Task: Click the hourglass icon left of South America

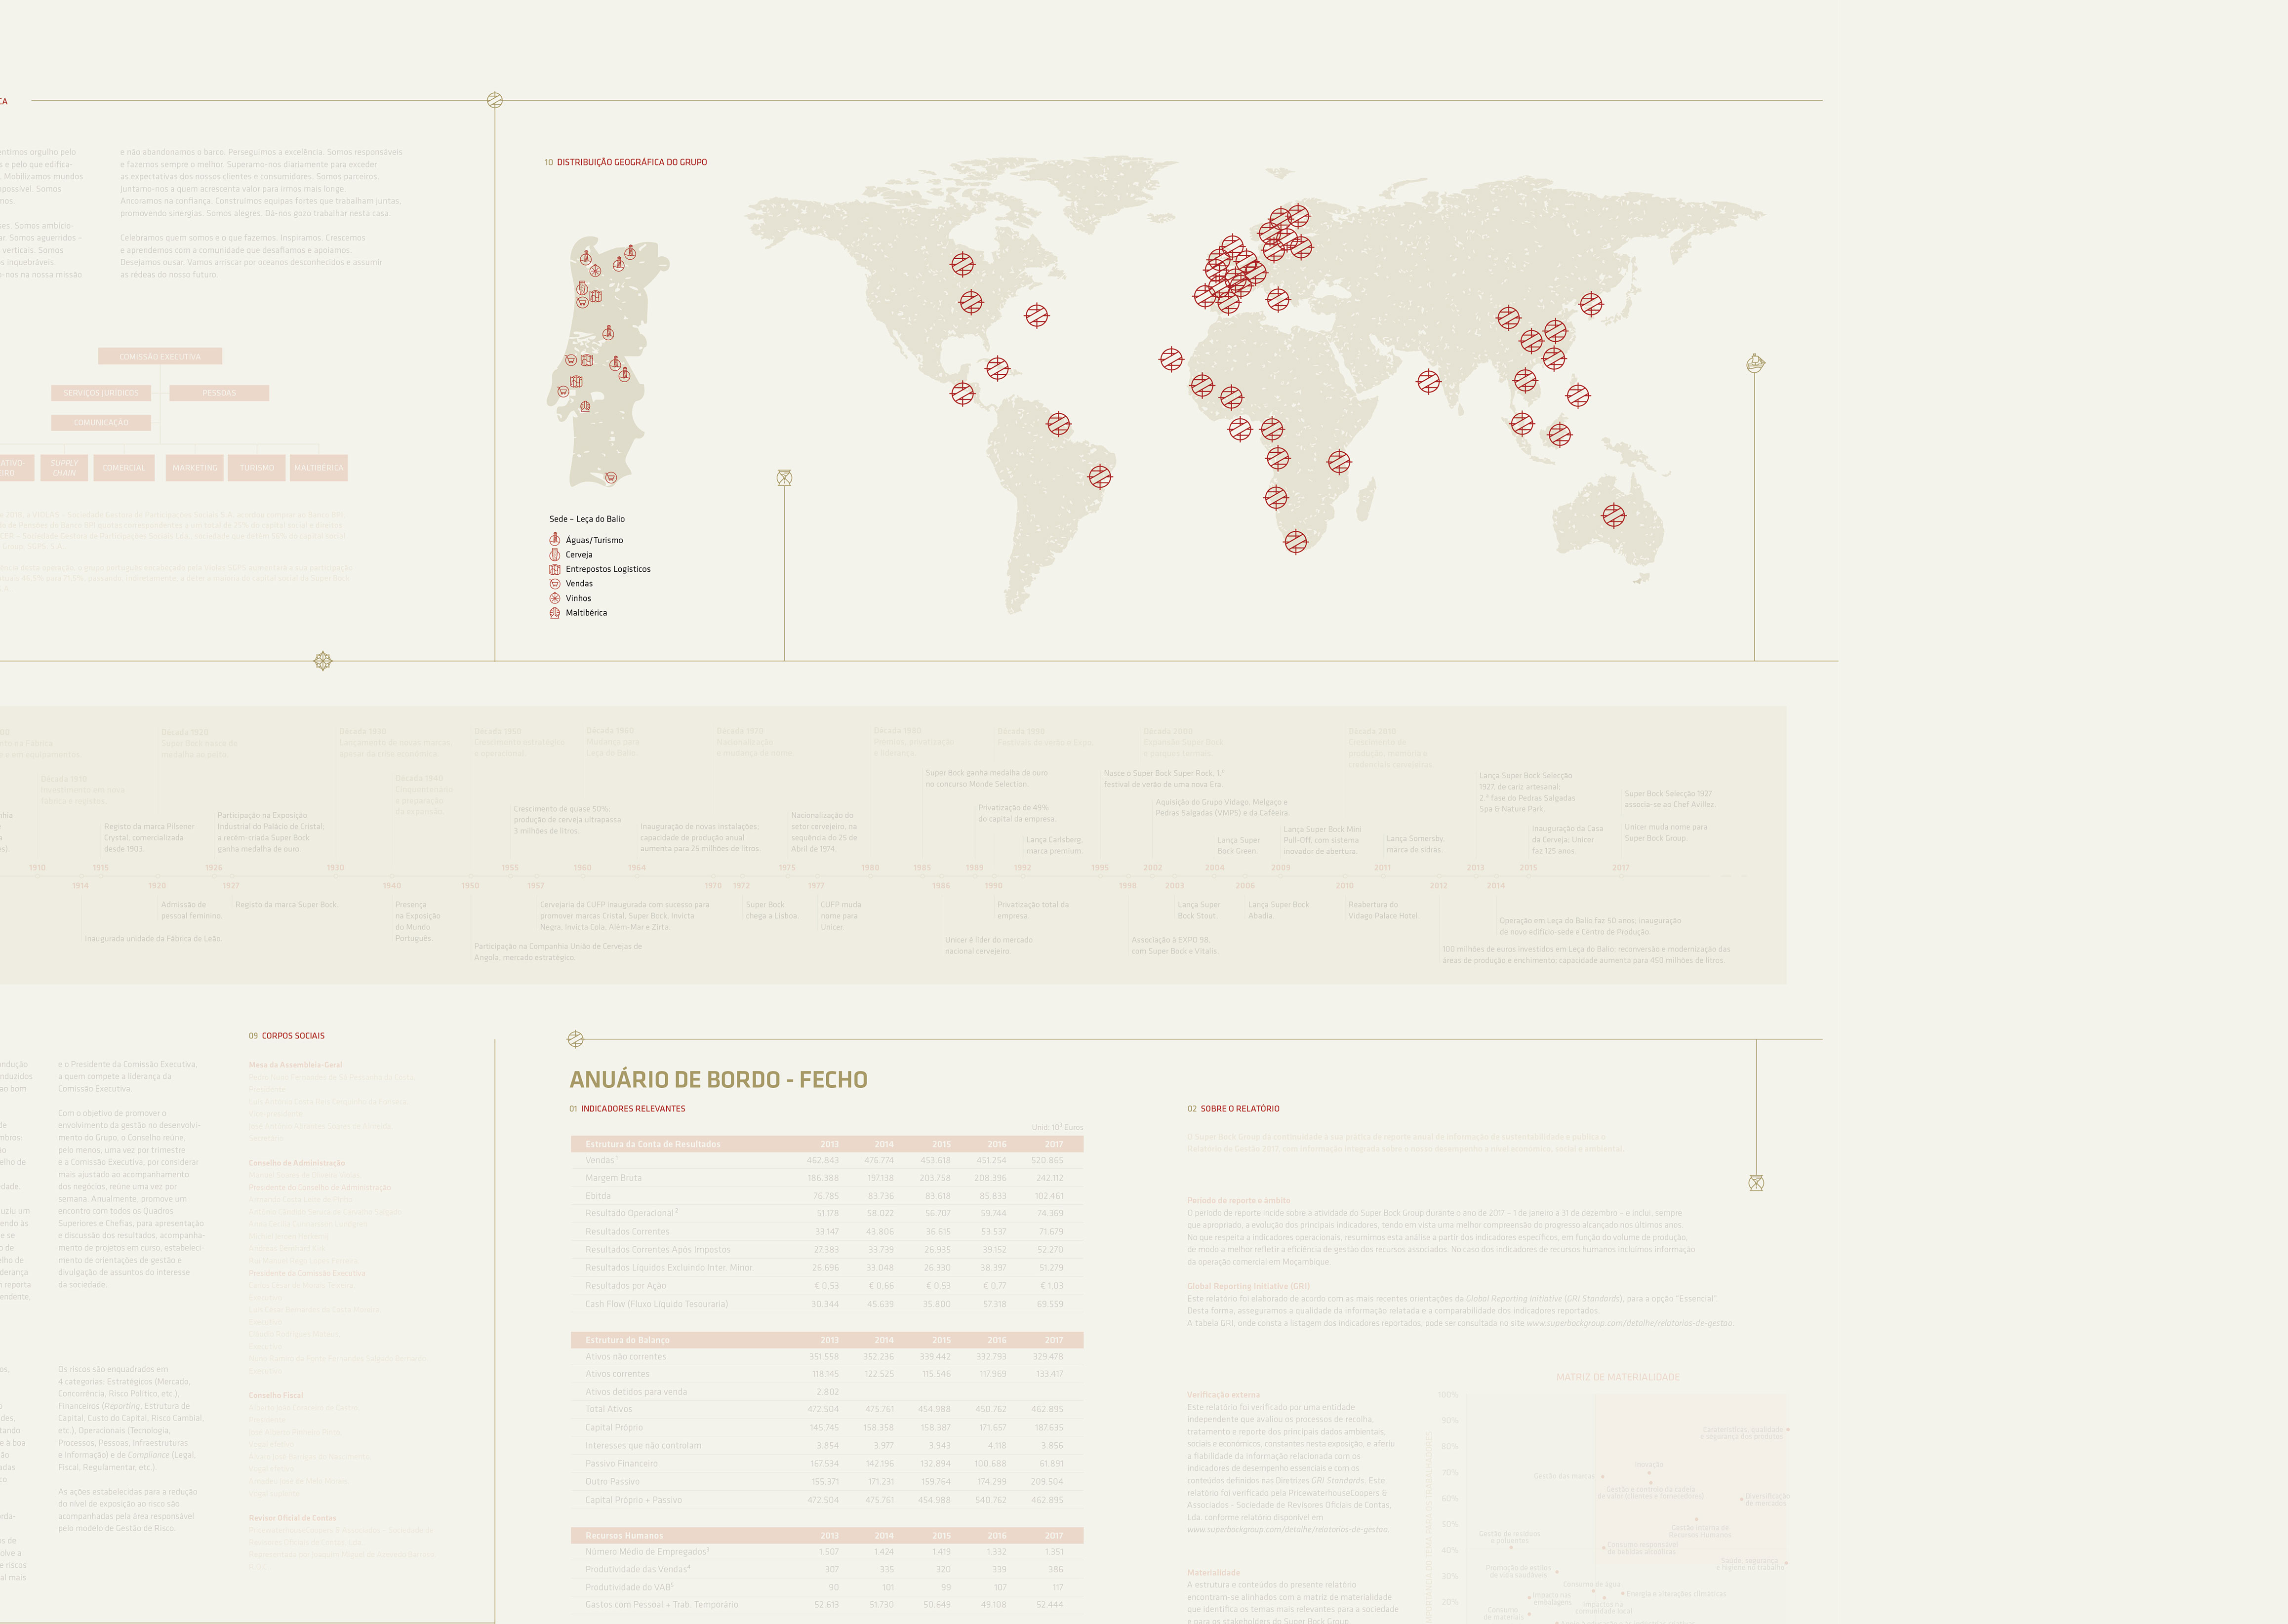Action: pos(784,479)
